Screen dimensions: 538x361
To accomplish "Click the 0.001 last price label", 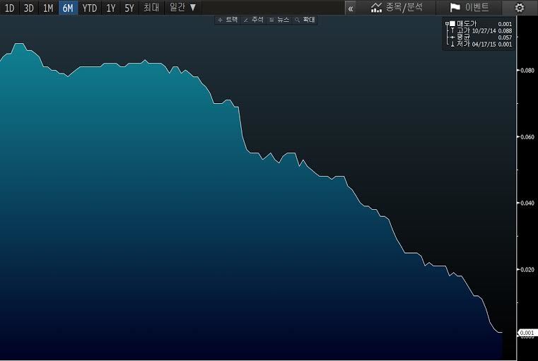I will 527,332.
